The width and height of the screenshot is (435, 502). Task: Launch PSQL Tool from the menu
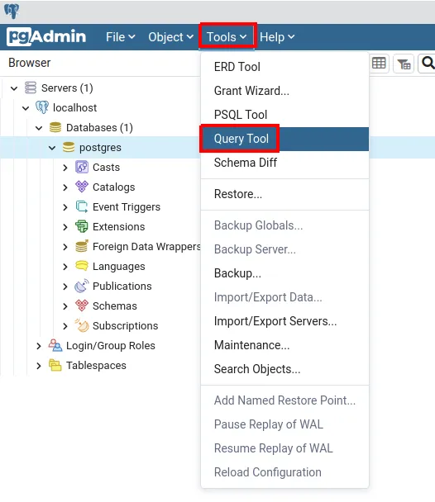point(284,115)
